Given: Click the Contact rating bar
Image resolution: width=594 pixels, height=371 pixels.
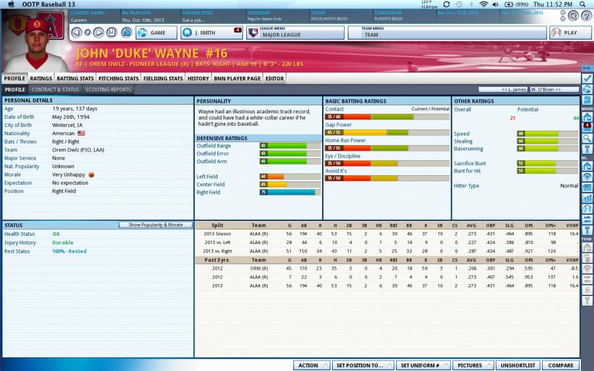Looking at the screenshot, I should [387, 117].
